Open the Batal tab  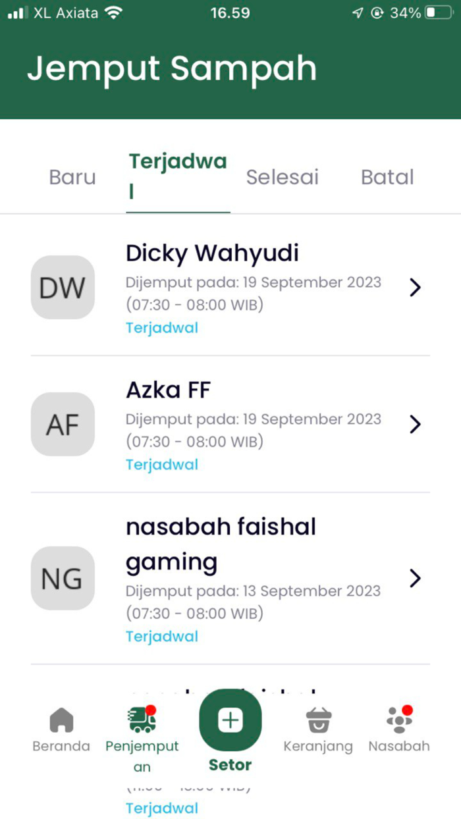(387, 176)
